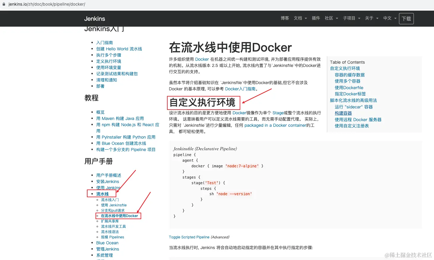Viewport: 434px width, 260px height.
Task: Jump to 使用多个容器 in Table of Contents
Action: click(x=348, y=81)
